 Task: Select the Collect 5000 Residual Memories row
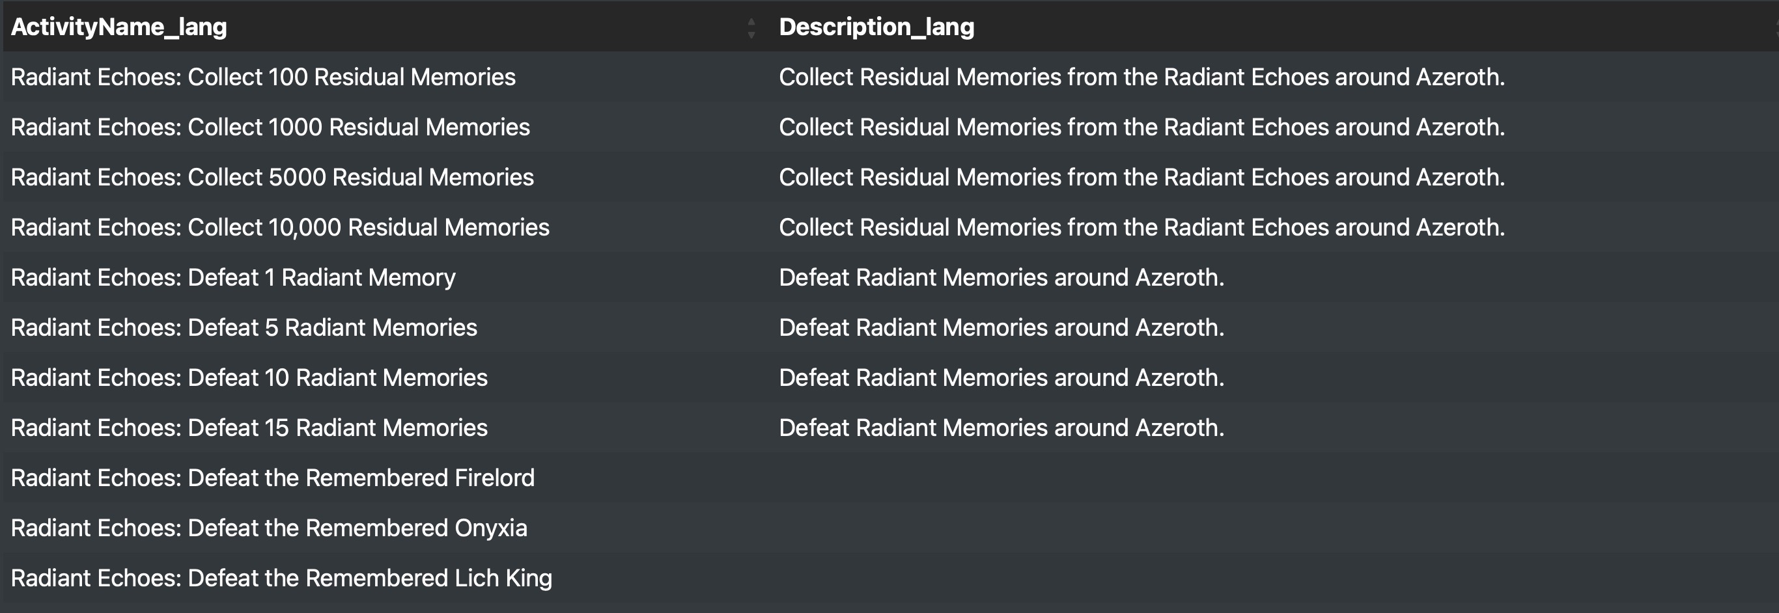(x=891, y=177)
